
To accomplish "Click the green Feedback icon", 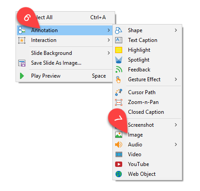I will click(x=119, y=70).
